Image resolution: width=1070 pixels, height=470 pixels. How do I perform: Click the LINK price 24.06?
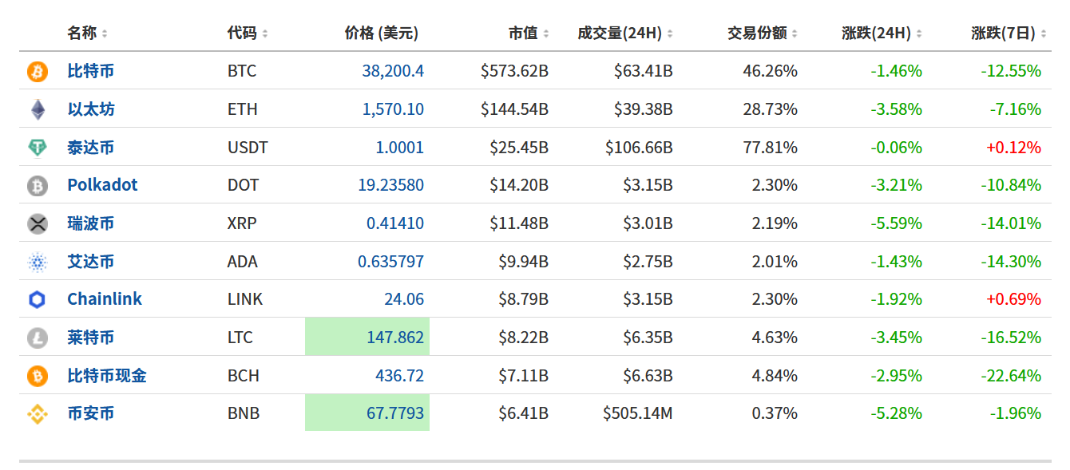pyautogui.click(x=404, y=299)
